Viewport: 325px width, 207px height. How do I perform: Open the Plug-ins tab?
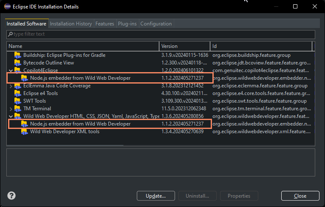pyautogui.click(x=127, y=24)
